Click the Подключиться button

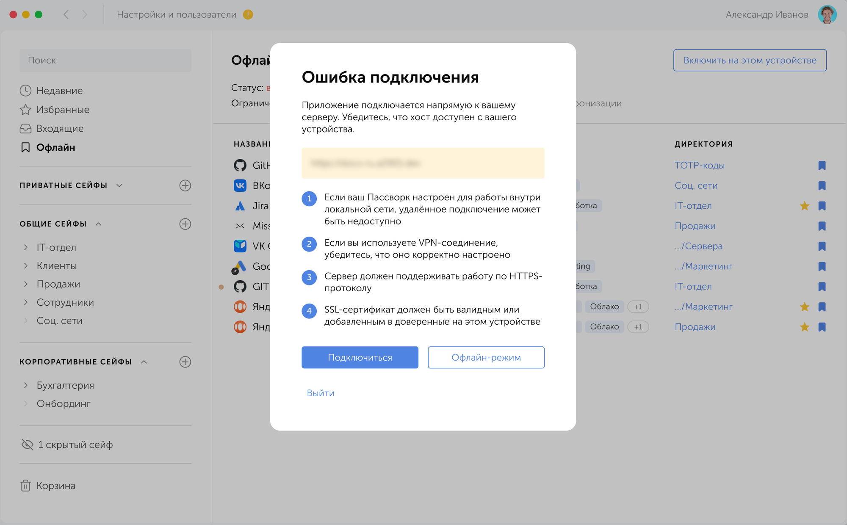click(x=360, y=357)
